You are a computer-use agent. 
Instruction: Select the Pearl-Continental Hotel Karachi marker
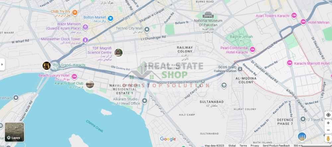252,50
